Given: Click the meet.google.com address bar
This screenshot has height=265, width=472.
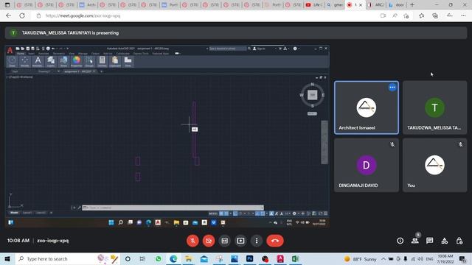Looking at the screenshot, I should [x=83, y=15].
